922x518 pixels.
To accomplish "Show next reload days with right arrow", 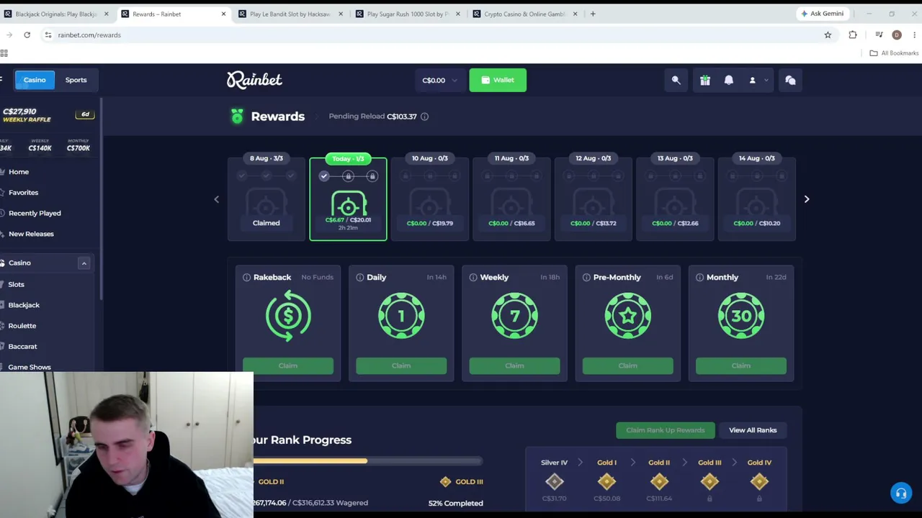I will pos(806,199).
